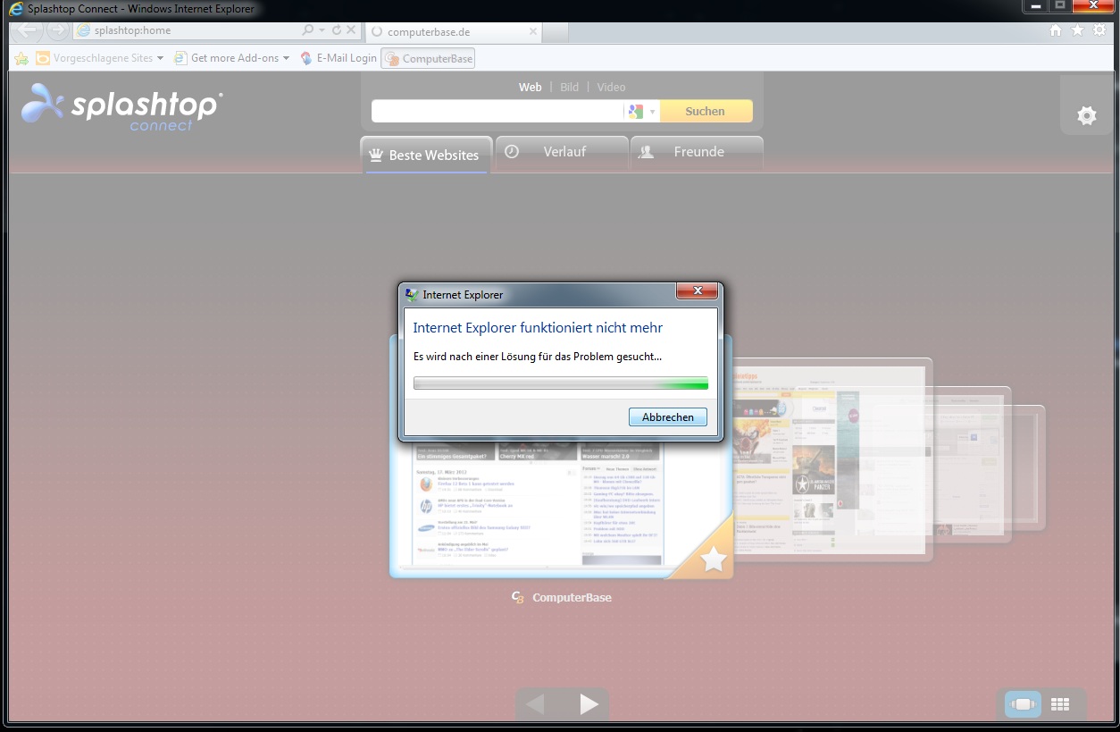Screen dimensions: 1120x732
Task: Click the star badge on ComputerBase thumbnail
Action: pyautogui.click(x=714, y=560)
